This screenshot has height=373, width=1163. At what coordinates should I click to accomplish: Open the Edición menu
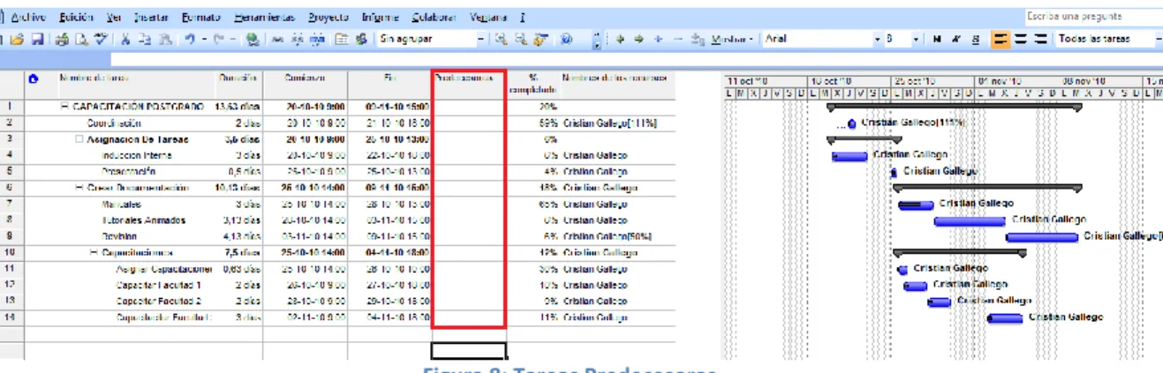[77, 17]
